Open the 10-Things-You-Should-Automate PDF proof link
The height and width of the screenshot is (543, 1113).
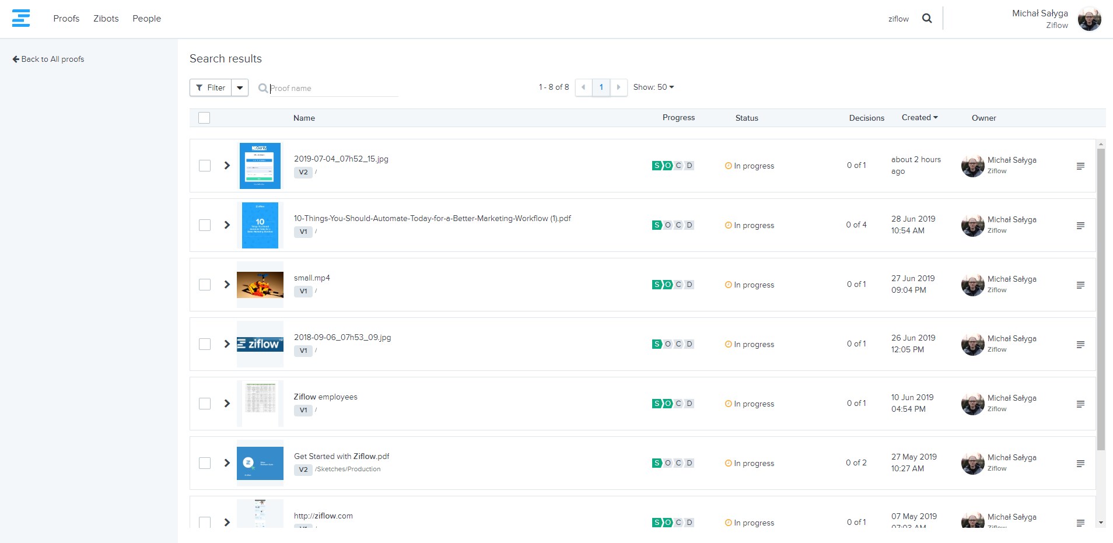pyautogui.click(x=432, y=219)
